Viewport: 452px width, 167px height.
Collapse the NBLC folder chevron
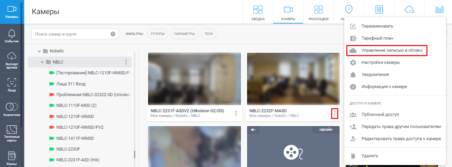(x=42, y=62)
